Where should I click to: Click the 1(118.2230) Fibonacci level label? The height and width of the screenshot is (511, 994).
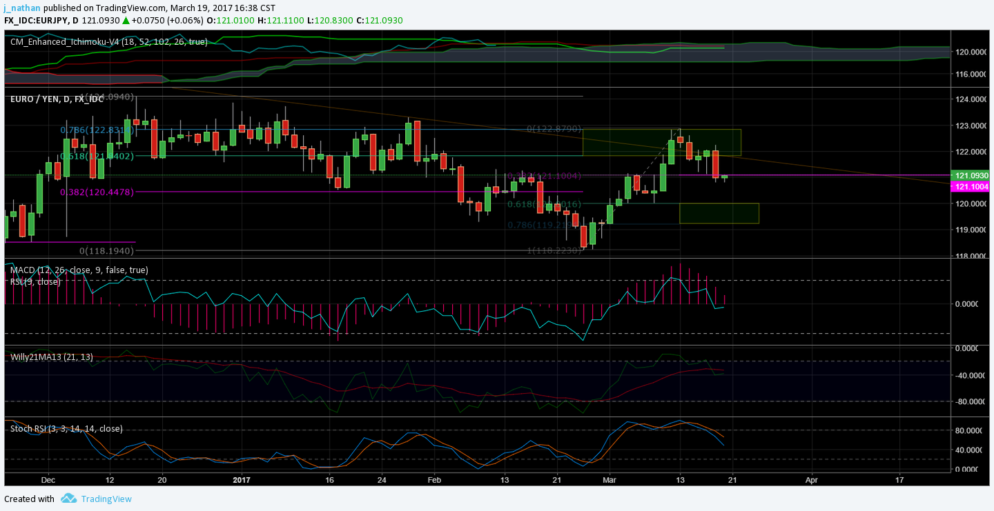tap(555, 251)
